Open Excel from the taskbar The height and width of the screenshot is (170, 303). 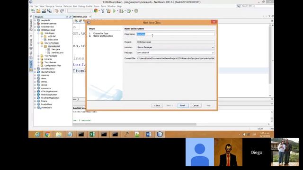coord(92,134)
